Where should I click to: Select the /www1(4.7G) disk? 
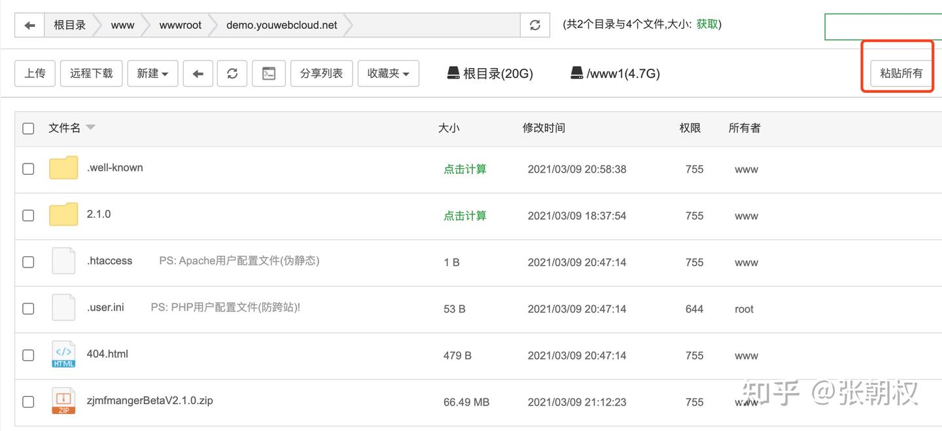tap(615, 73)
